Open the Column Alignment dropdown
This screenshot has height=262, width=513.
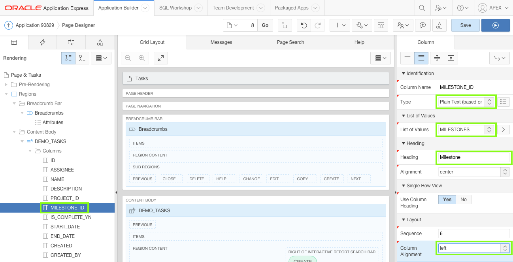point(505,248)
